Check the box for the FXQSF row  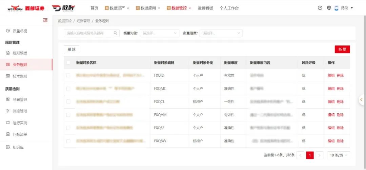[68, 128]
